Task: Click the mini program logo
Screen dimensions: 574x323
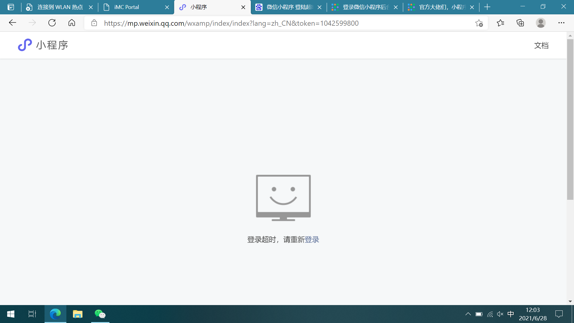Action: click(25, 45)
